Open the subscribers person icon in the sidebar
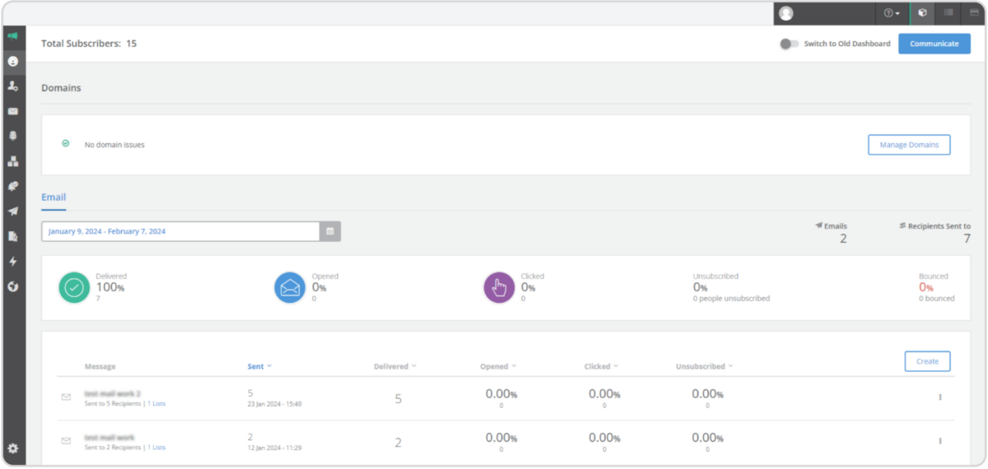This screenshot has height=469, width=988. 12,86
